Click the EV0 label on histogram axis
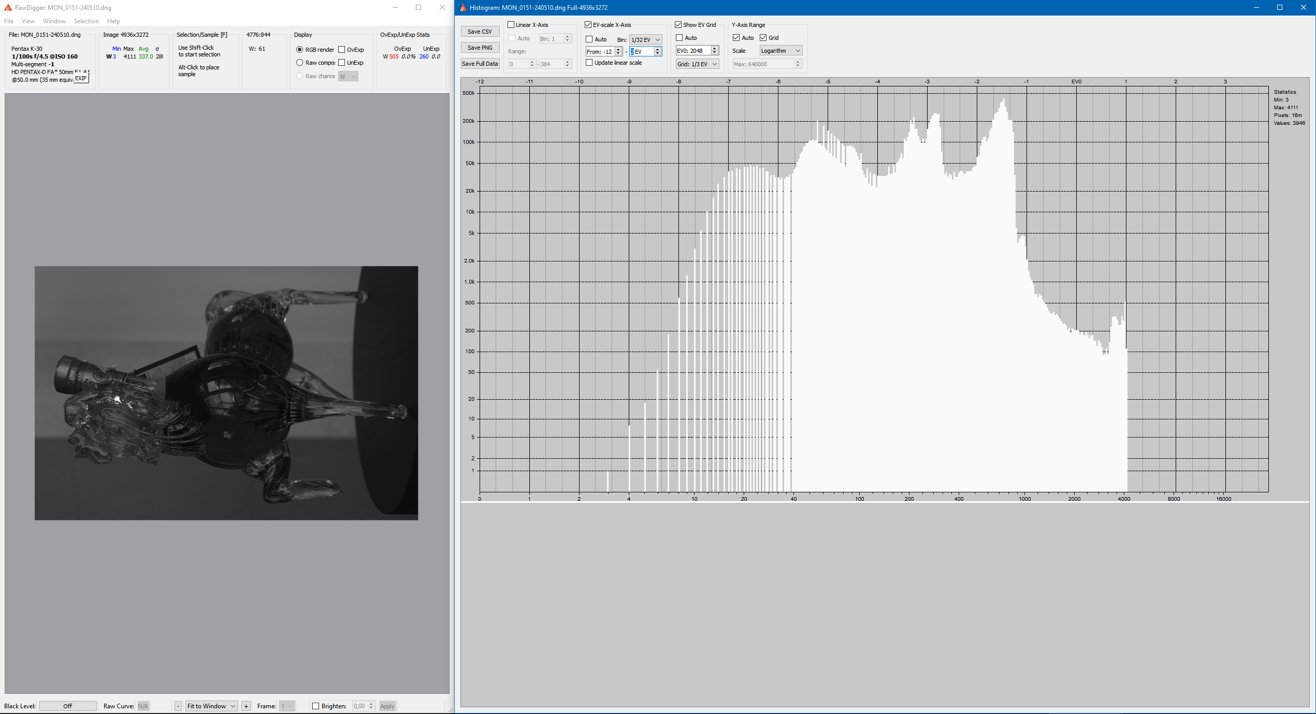1316x714 pixels. tap(1076, 82)
